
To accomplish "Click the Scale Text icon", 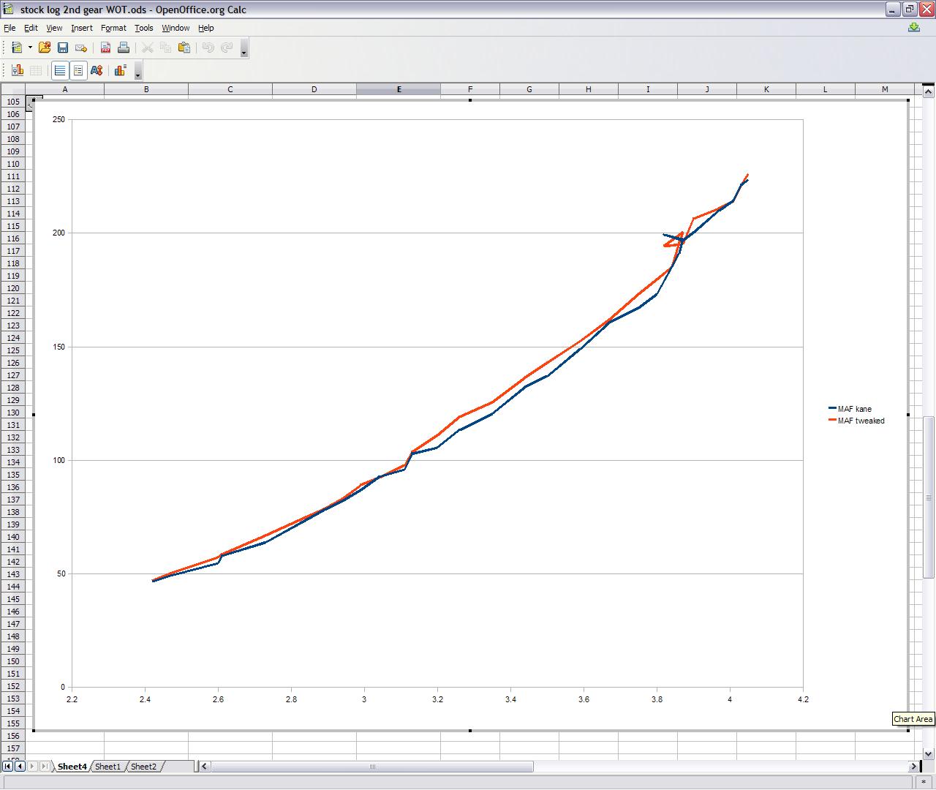I will point(97,70).
